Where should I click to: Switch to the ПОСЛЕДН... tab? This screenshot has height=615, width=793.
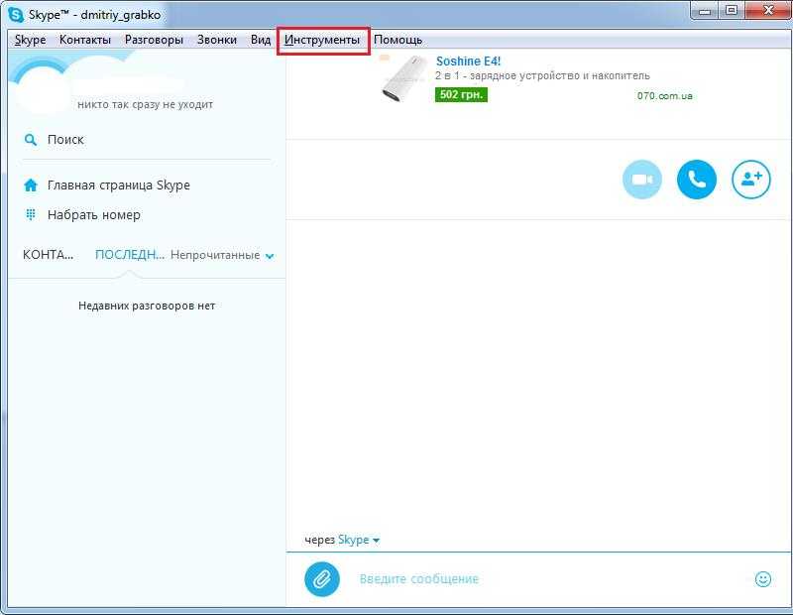click(x=130, y=255)
